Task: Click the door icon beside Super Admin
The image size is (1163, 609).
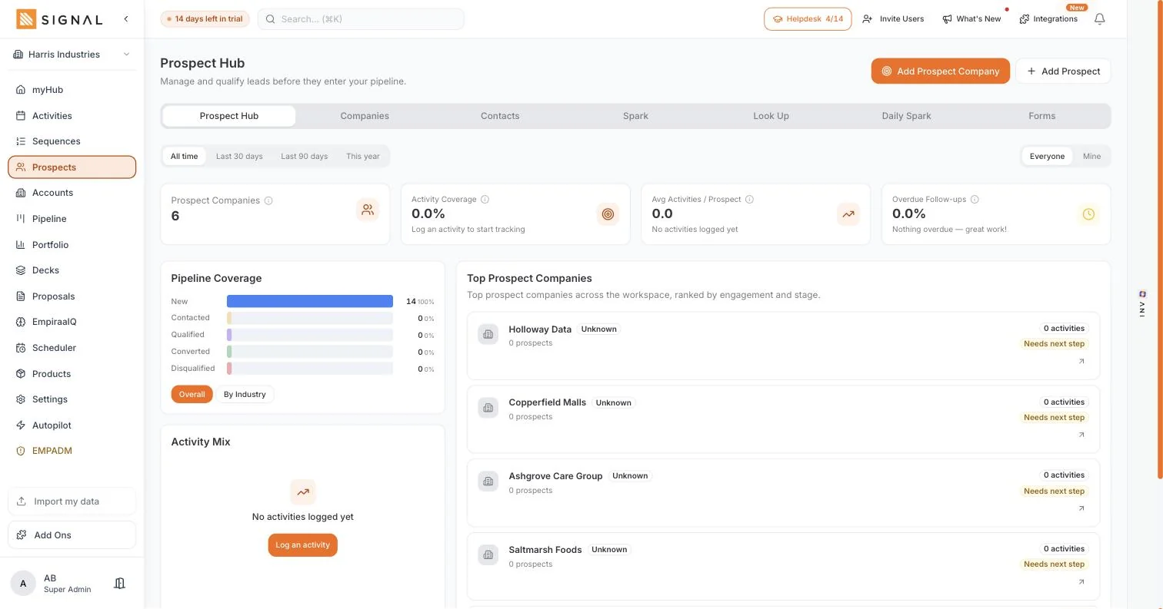Action: click(119, 584)
